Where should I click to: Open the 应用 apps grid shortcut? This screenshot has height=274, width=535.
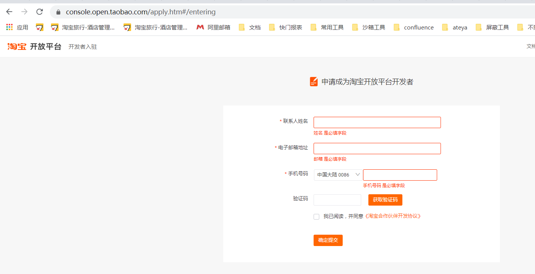(17, 27)
